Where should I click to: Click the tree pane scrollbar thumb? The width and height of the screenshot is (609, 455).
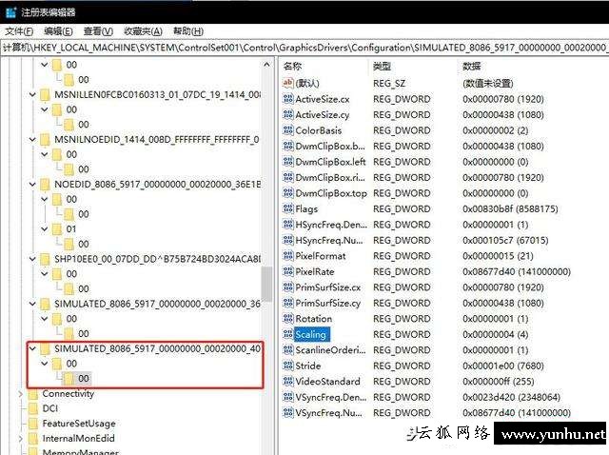click(x=266, y=285)
